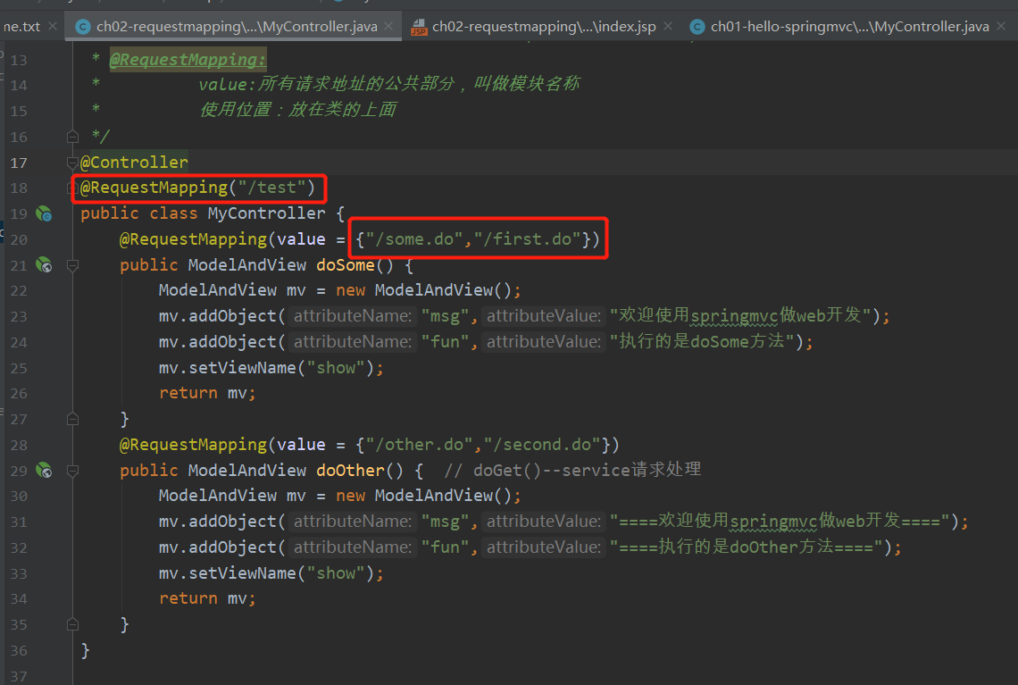The width and height of the screenshot is (1018, 685).
Task: Click return mv on line 34
Action: (207, 598)
